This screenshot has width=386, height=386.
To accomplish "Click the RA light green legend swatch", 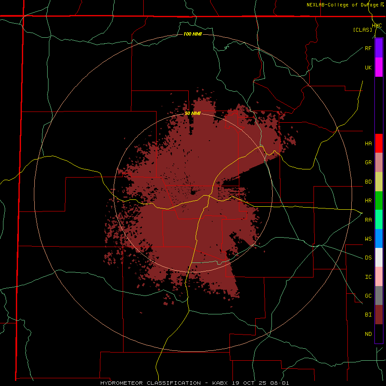I will (379, 219).
